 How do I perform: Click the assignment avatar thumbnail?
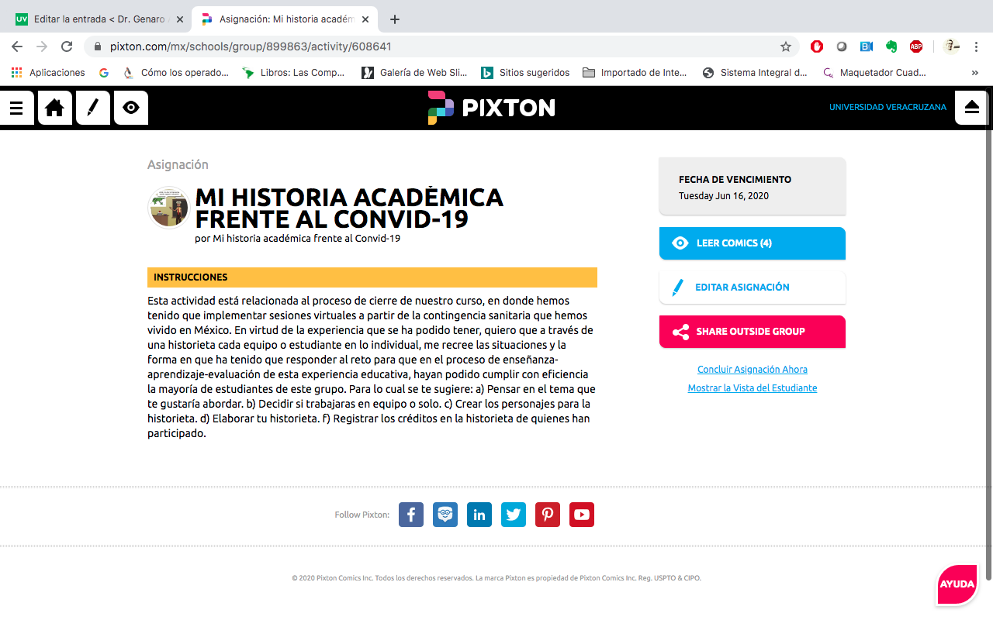pos(168,208)
